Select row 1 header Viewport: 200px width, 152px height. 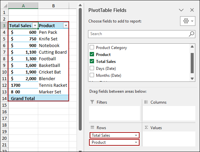coord(4,12)
